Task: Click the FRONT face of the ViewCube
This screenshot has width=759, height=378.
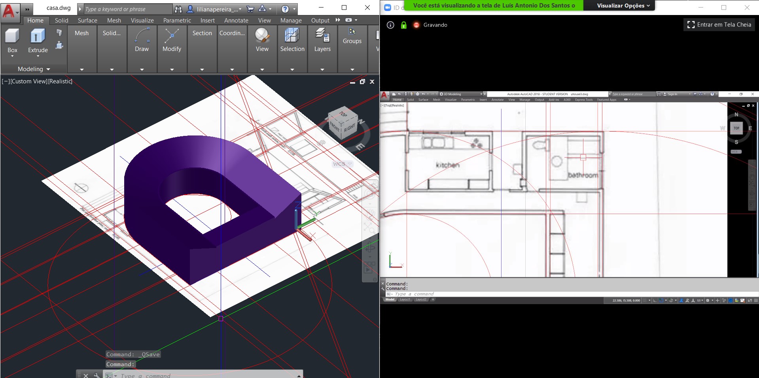Action: coord(335,128)
